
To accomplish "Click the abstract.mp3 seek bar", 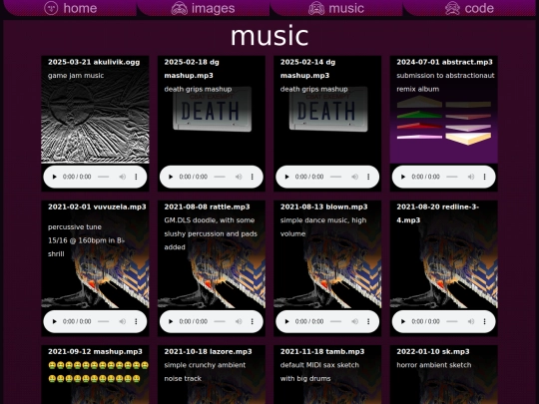I will tap(452, 177).
